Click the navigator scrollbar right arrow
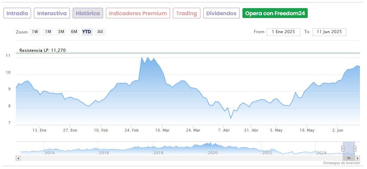This screenshot has height=169, width=367. [x=358, y=158]
